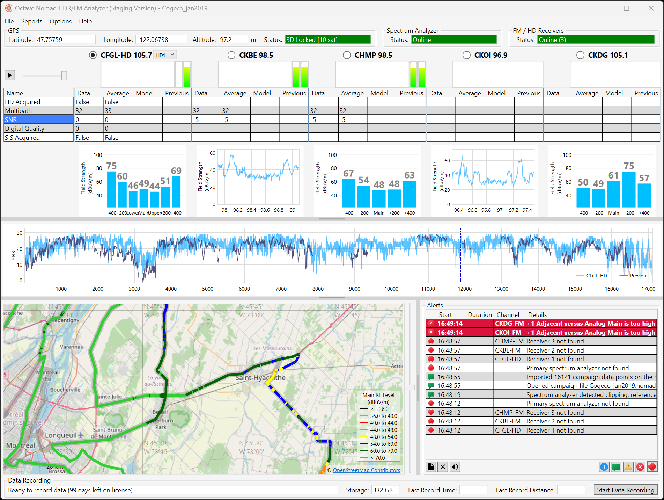Click the map zoom slider handle

(x=410, y=387)
